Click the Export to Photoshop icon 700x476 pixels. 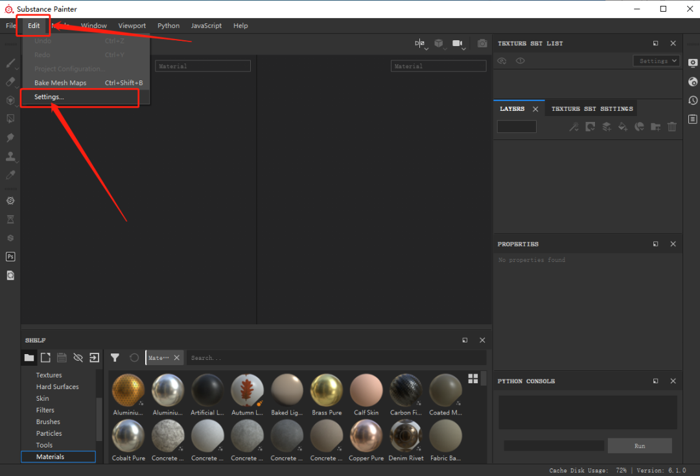point(10,257)
